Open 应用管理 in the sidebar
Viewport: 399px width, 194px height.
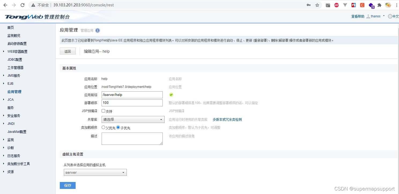pyautogui.click(x=14, y=92)
